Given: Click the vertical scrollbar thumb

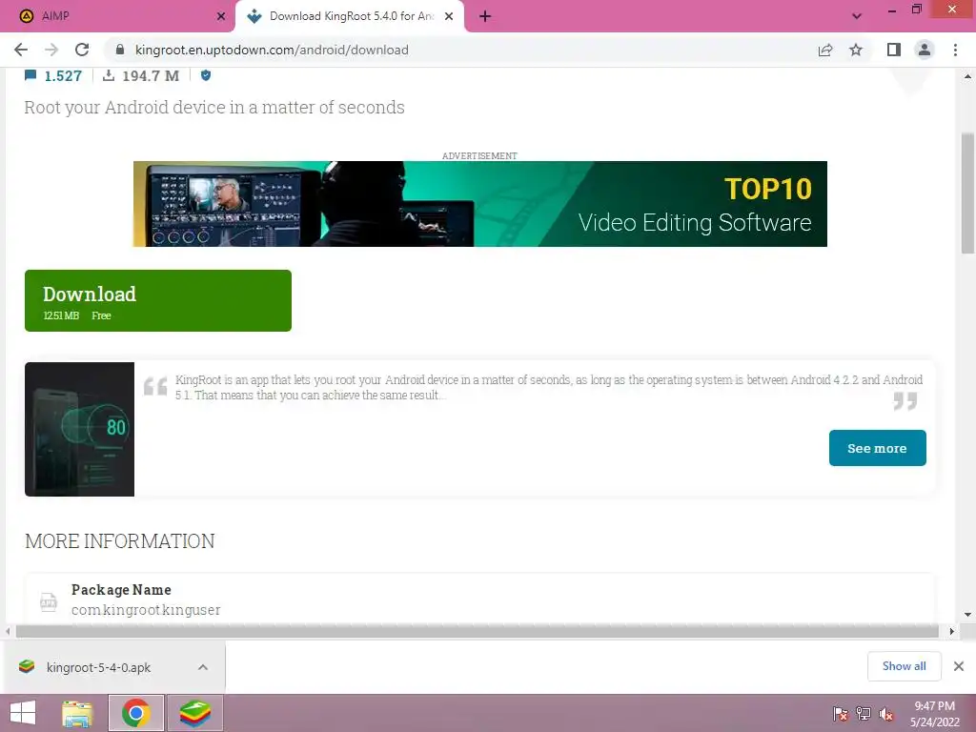Looking at the screenshot, I should click(967, 193).
